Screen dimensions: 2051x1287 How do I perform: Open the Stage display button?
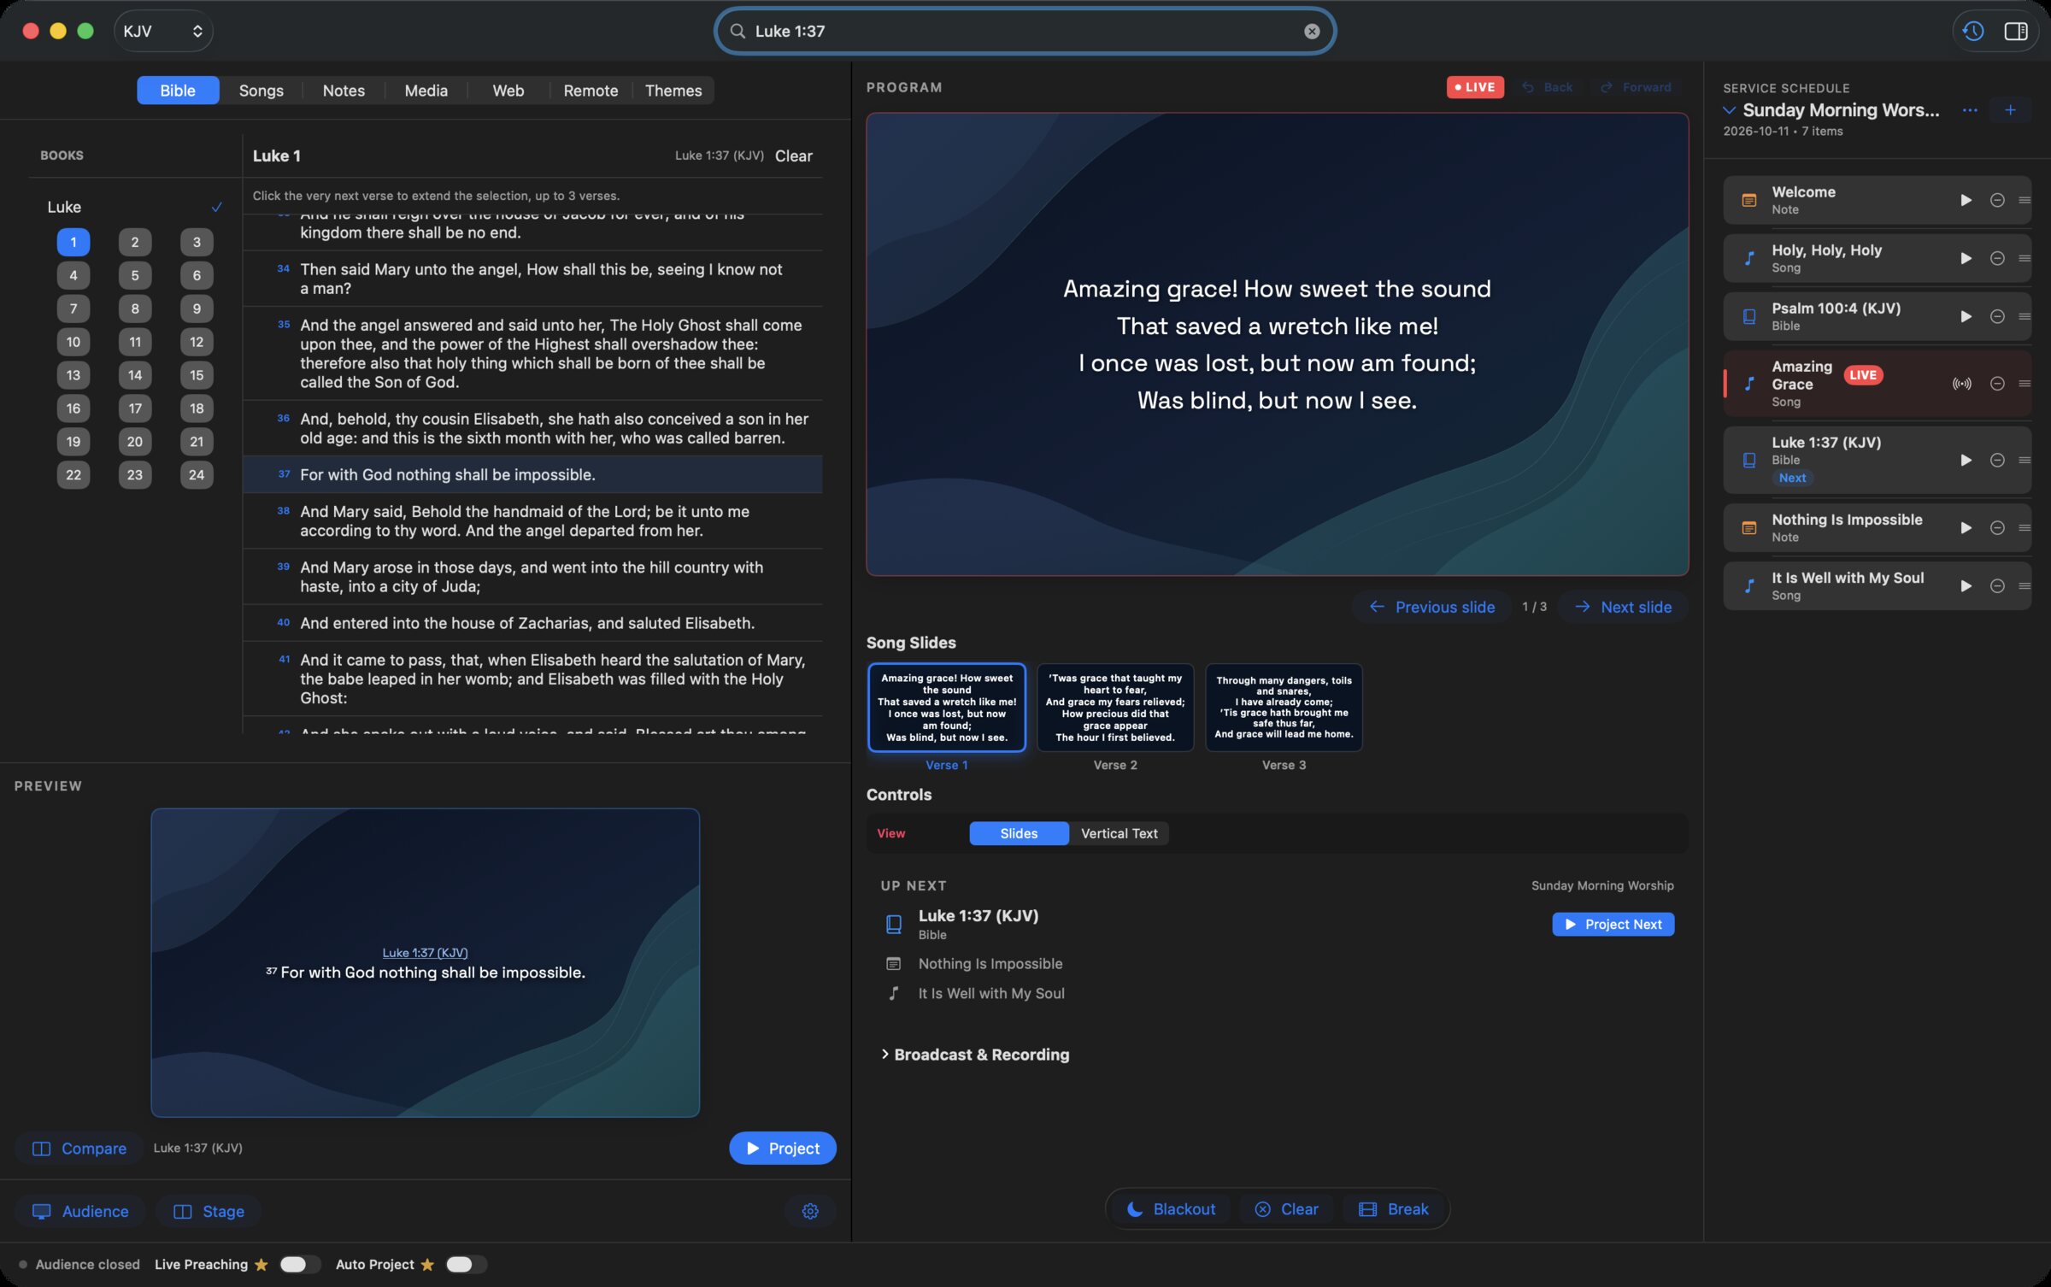point(208,1211)
